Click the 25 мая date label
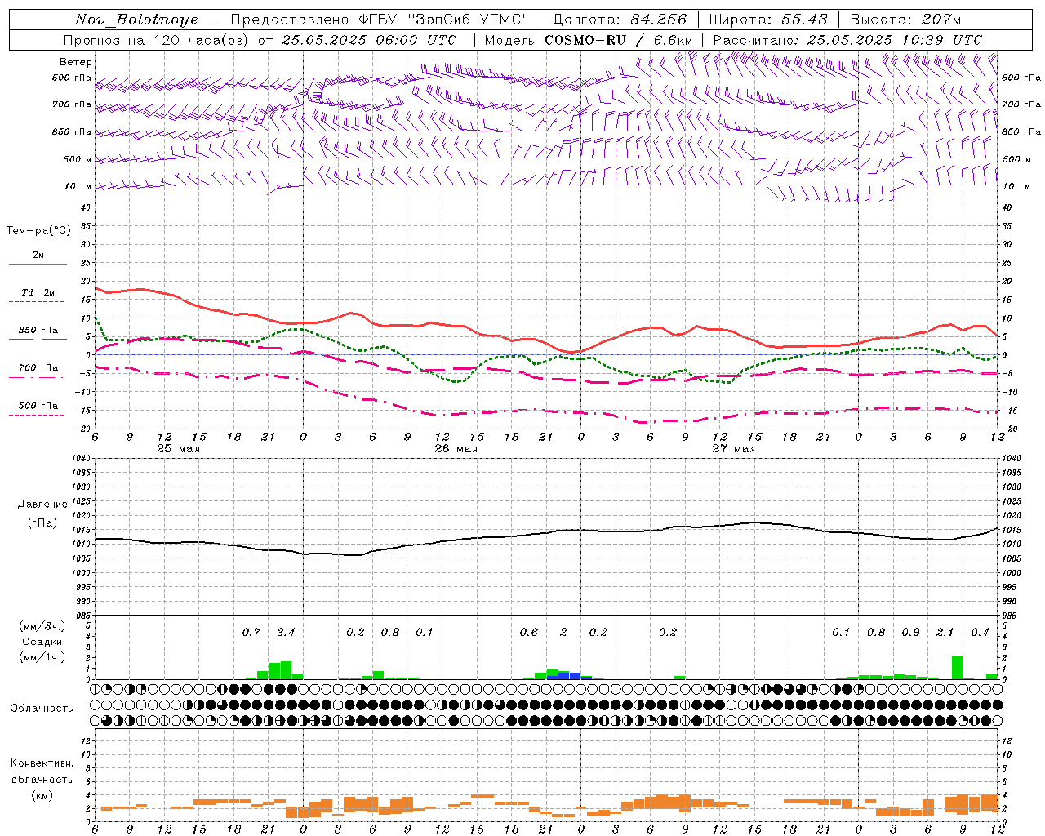1045x836 pixels. point(178,449)
